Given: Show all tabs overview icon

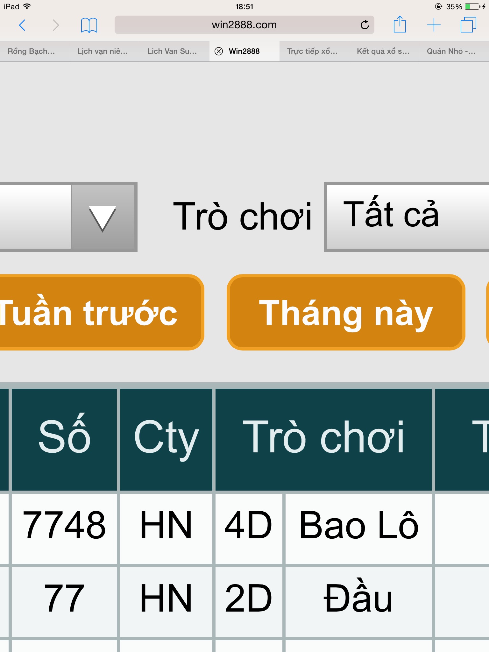Looking at the screenshot, I should (468, 25).
